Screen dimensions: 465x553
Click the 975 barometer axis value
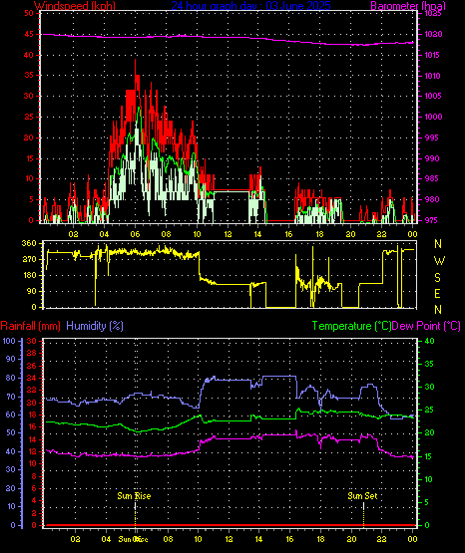[431, 220]
